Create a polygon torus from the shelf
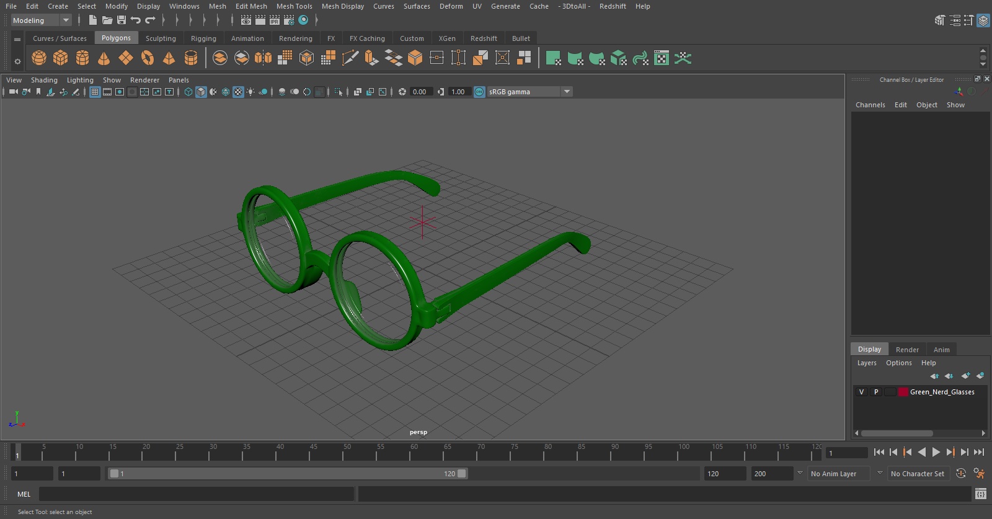Screen dimensions: 992x519 click(148, 58)
